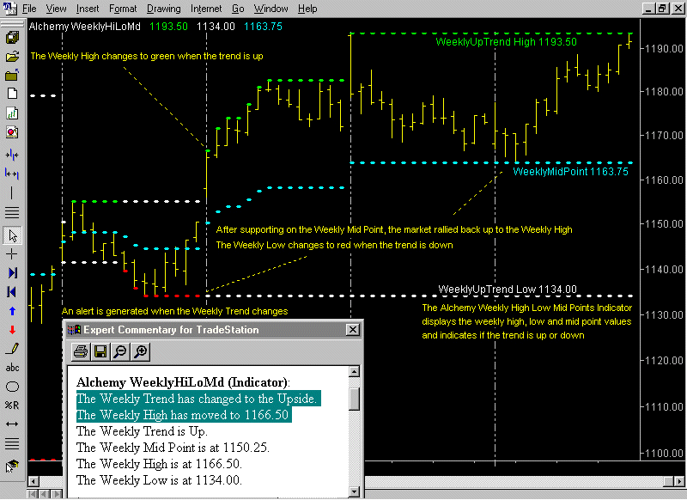
Task: Open the Internet menu
Action: (206, 9)
